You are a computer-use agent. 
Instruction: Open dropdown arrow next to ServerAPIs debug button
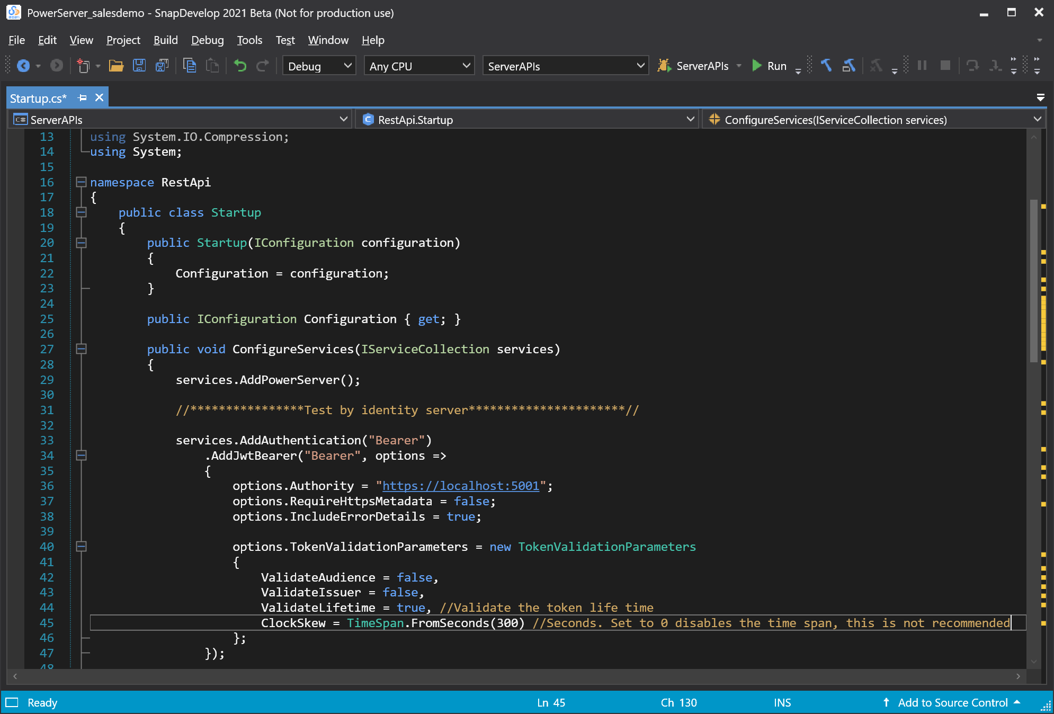tap(739, 66)
